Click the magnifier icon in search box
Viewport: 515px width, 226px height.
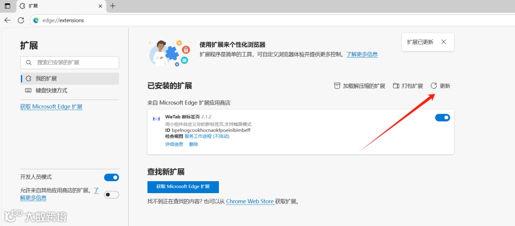29,62
